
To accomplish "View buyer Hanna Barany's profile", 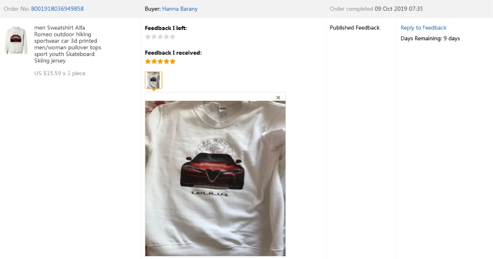I will pyautogui.click(x=180, y=9).
